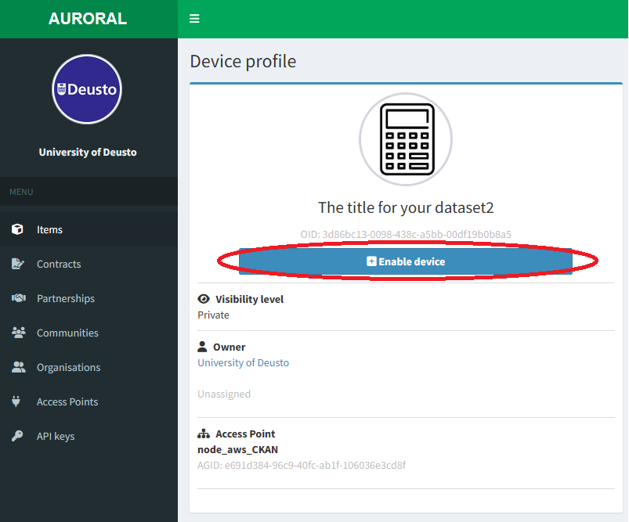Click the 'Device profile' page heading
Image resolution: width=629 pixels, height=522 pixels.
click(x=243, y=61)
